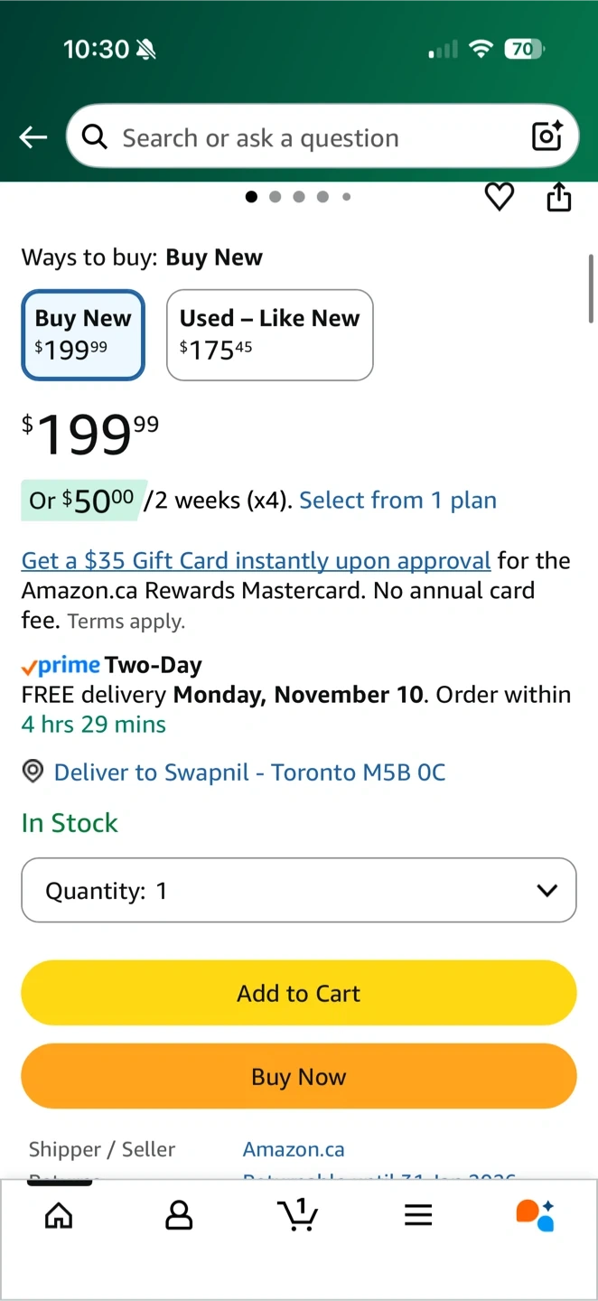Launch the Rufus AI assistant icon
598x1301 pixels.
tap(536, 1215)
